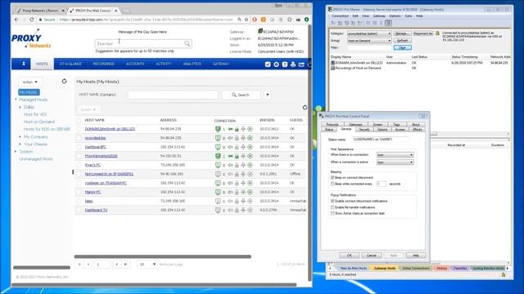Click the browser vertical scrollbar
This screenshot has height=294, width=524.
(309, 152)
